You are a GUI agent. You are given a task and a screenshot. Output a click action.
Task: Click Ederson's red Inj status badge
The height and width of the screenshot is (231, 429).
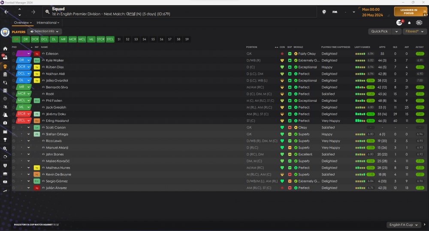[x=36, y=54]
